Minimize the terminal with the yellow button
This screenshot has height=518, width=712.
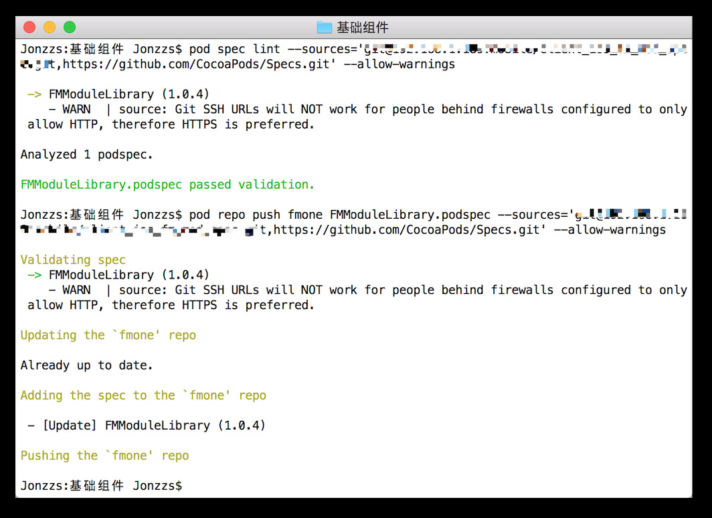coord(50,27)
